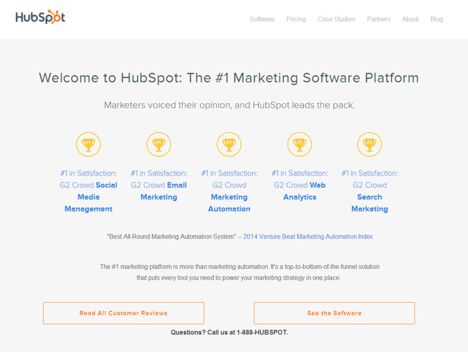Open 2014 Venture Beat Marketing Automation Index
The image size is (468, 352).
point(308,236)
